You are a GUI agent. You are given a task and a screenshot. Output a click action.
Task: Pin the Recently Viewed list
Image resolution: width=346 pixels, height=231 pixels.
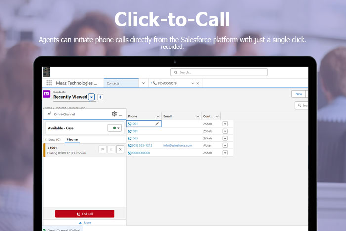click(x=100, y=97)
